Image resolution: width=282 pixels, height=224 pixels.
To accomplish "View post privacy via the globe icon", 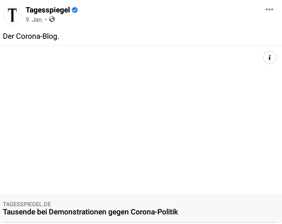I will pyautogui.click(x=52, y=19).
